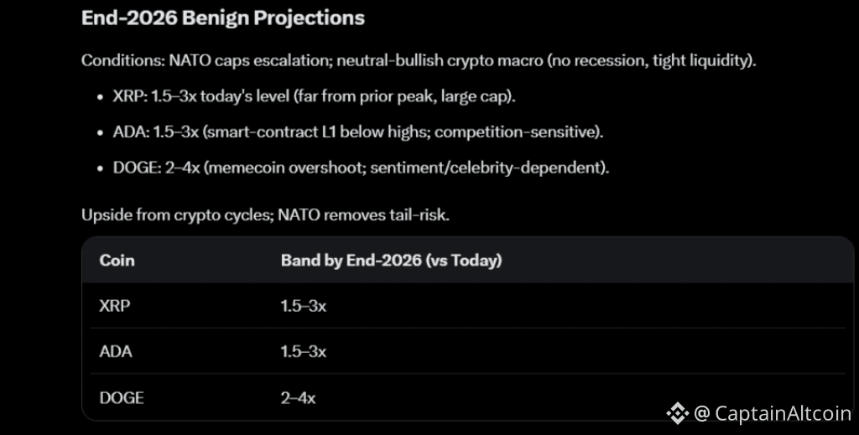Click the @ CaptainAltcoin watermark handle
Screen dimensions: 859x435
pyautogui.click(x=772, y=412)
